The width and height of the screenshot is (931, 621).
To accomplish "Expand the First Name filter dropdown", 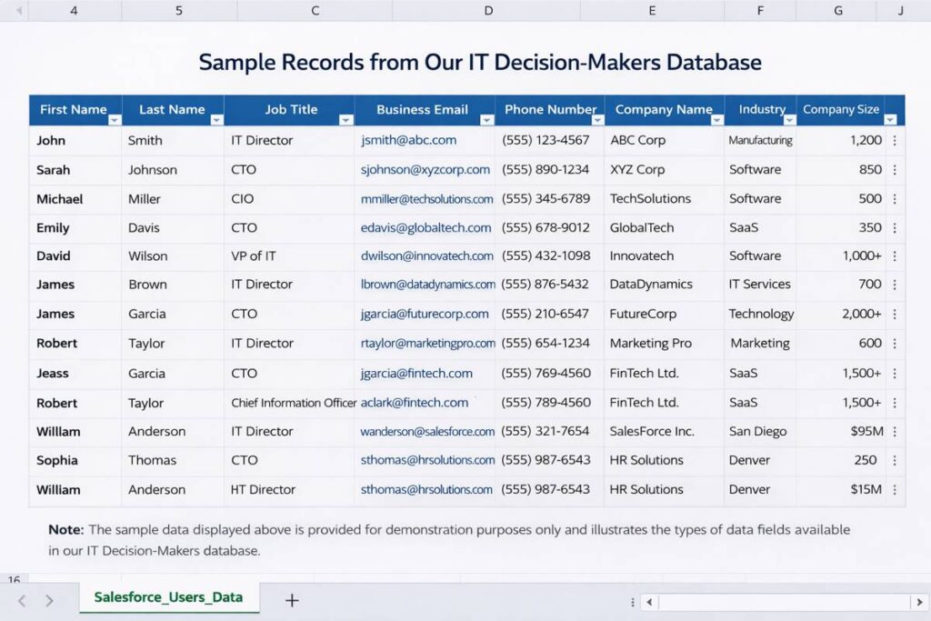I will click(114, 120).
